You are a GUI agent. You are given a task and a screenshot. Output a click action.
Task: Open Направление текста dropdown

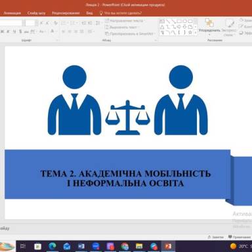tap(125, 20)
